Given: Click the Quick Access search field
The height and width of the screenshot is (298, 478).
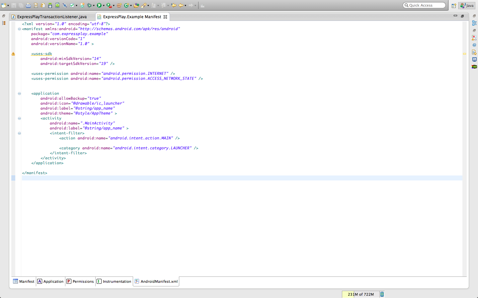Looking at the screenshot, I should [426, 5].
